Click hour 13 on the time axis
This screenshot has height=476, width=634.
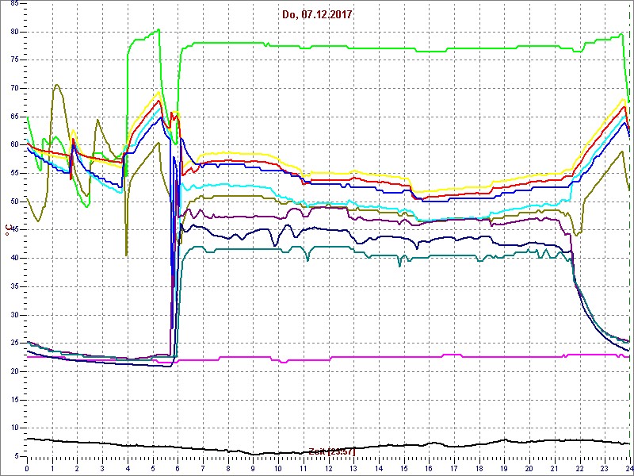point(353,468)
